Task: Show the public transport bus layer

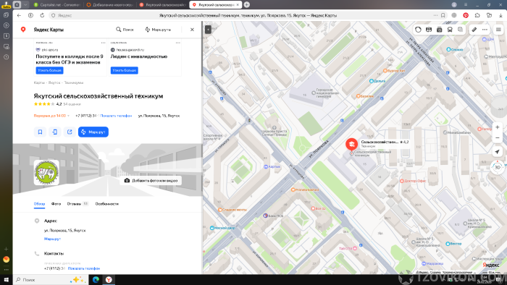Action: pos(450,30)
